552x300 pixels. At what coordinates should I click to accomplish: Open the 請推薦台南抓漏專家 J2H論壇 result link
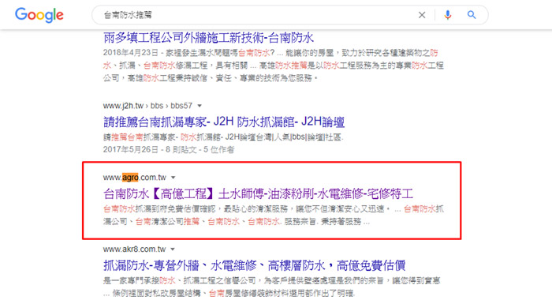223,122
